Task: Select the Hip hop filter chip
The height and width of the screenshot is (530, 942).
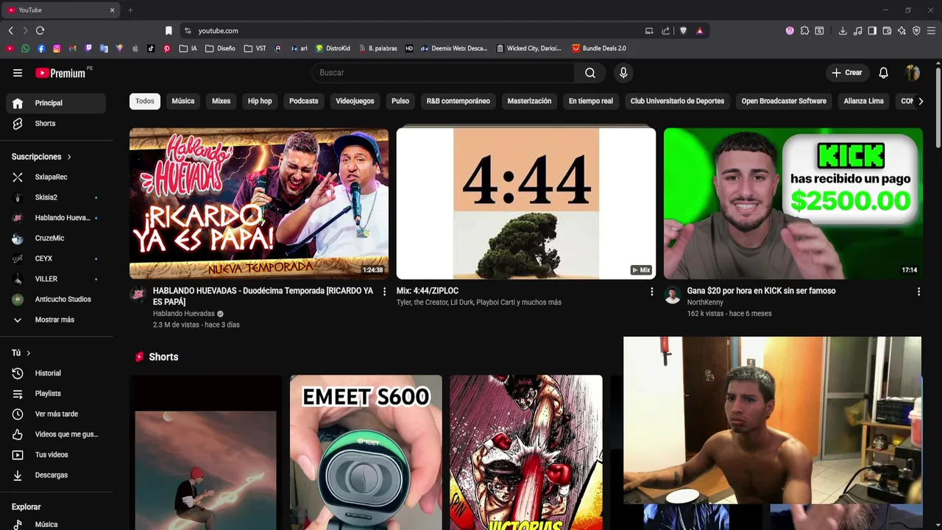Action: tap(260, 102)
